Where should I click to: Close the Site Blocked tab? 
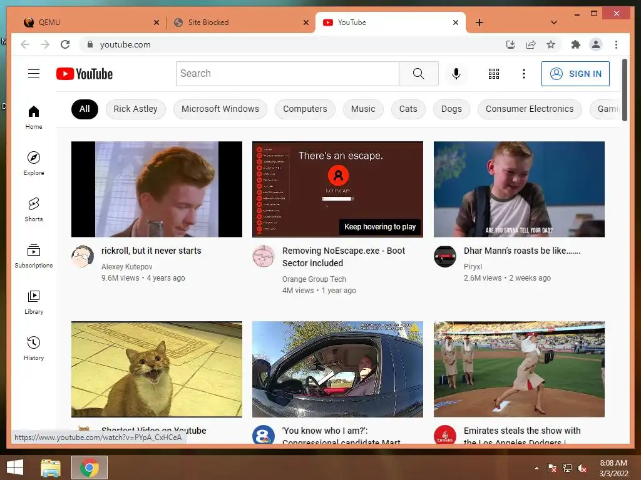coord(305,22)
